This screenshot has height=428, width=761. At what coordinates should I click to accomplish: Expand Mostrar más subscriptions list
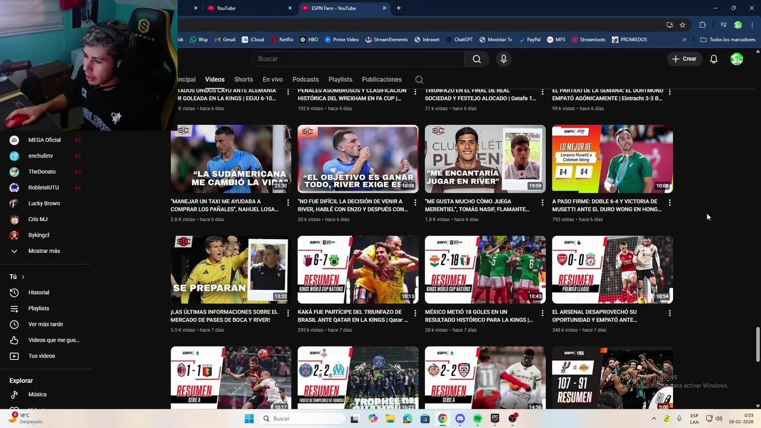[45, 251]
